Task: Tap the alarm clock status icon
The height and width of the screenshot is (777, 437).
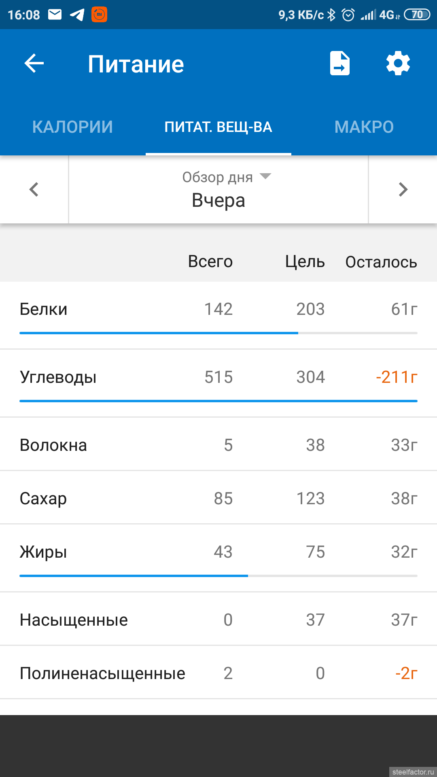Action: (348, 15)
